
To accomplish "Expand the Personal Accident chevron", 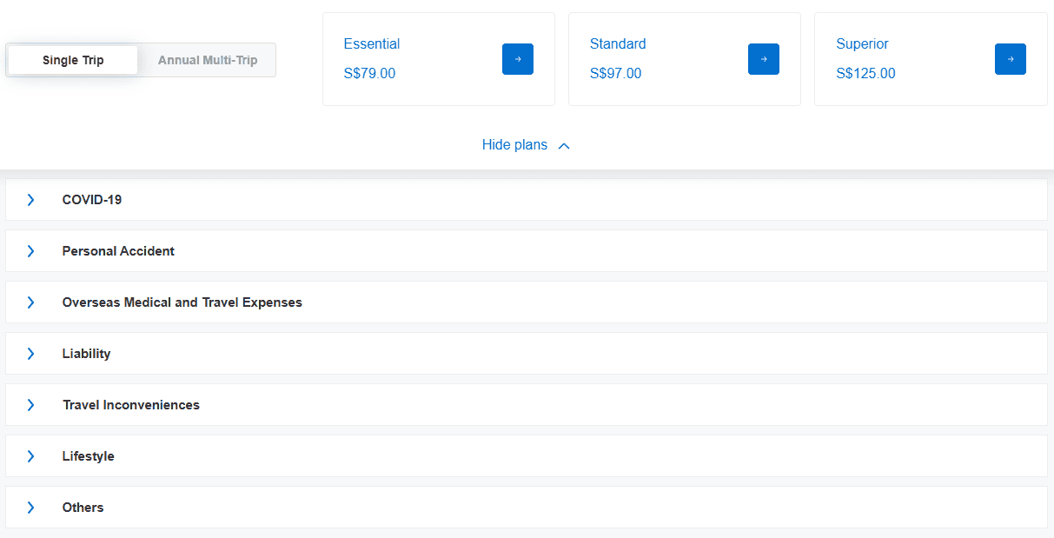I will (31, 251).
